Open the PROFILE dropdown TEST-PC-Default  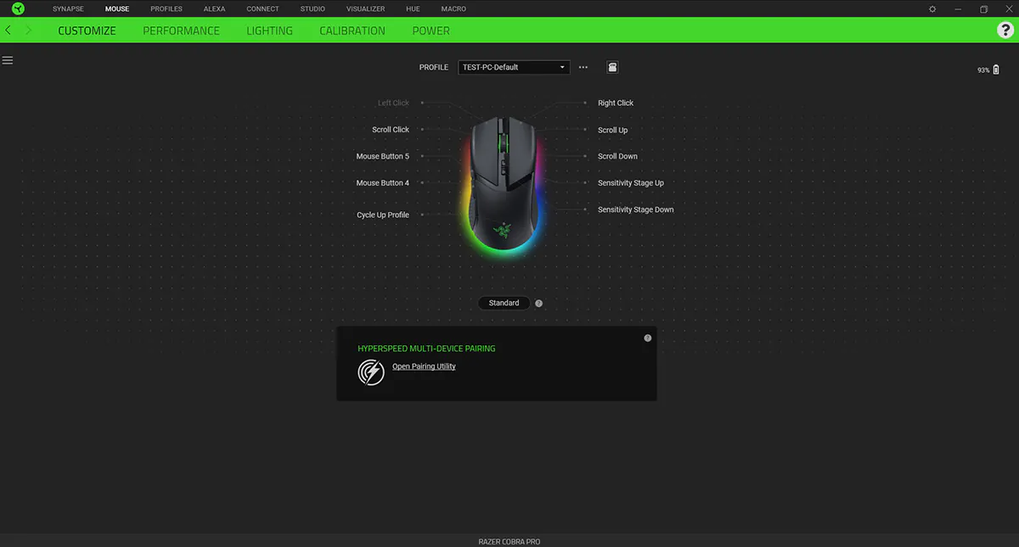[514, 67]
